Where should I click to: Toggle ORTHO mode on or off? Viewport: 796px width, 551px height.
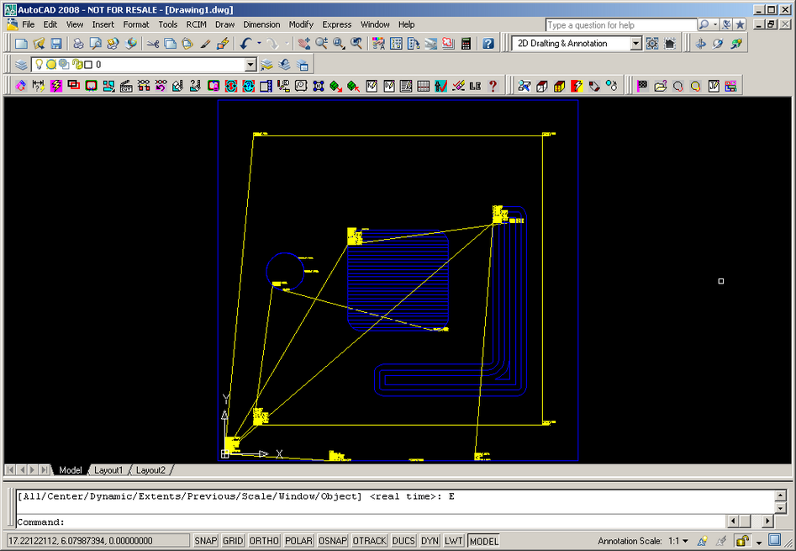pyautogui.click(x=264, y=541)
